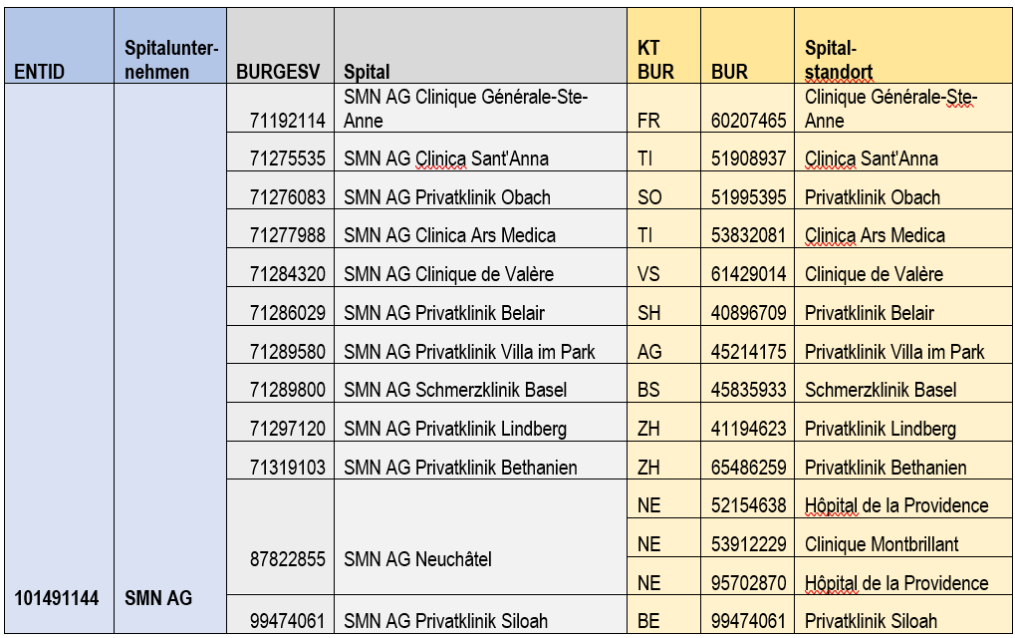Select the ENTID header cell
Screen dimensions: 1015x638
[x=60, y=45]
